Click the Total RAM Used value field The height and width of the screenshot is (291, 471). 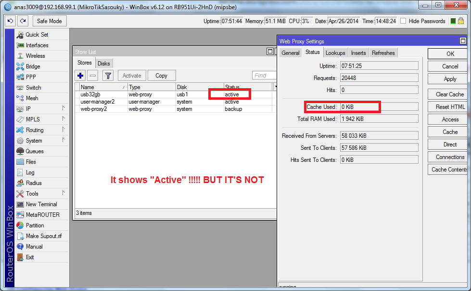click(x=379, y=119)
